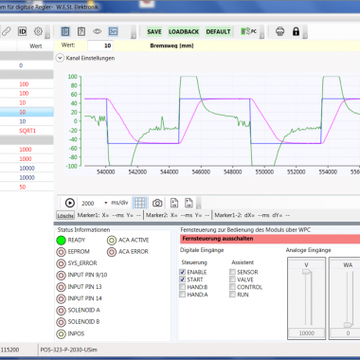Click the READY green status LED
The width and height of the screenshot is (360, 360).
[61, 240]
